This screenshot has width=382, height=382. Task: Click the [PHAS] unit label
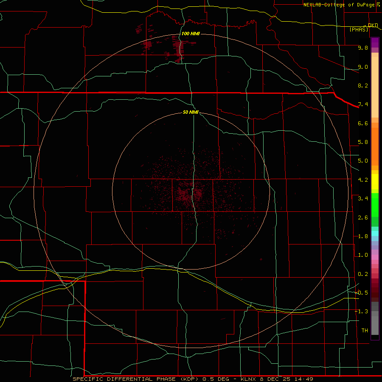click(359, 29)
